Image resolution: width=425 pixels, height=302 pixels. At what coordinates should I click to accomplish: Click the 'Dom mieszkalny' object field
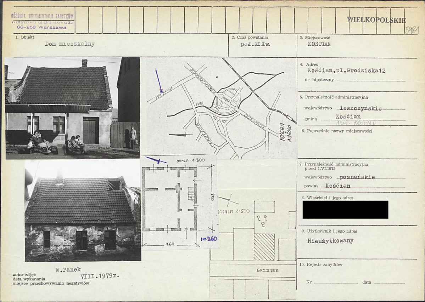(x=69, y=44)
